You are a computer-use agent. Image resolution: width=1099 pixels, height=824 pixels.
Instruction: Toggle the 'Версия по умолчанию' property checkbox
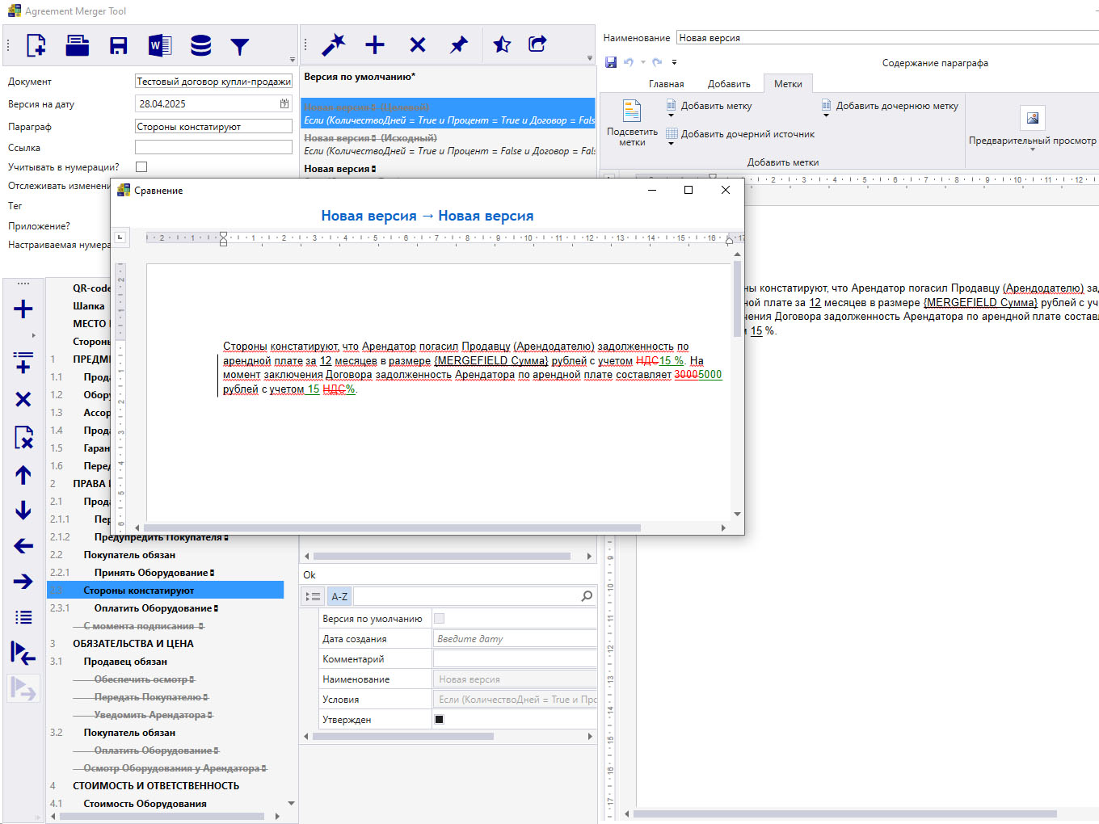pyautogui.click(x=440, y=619)
